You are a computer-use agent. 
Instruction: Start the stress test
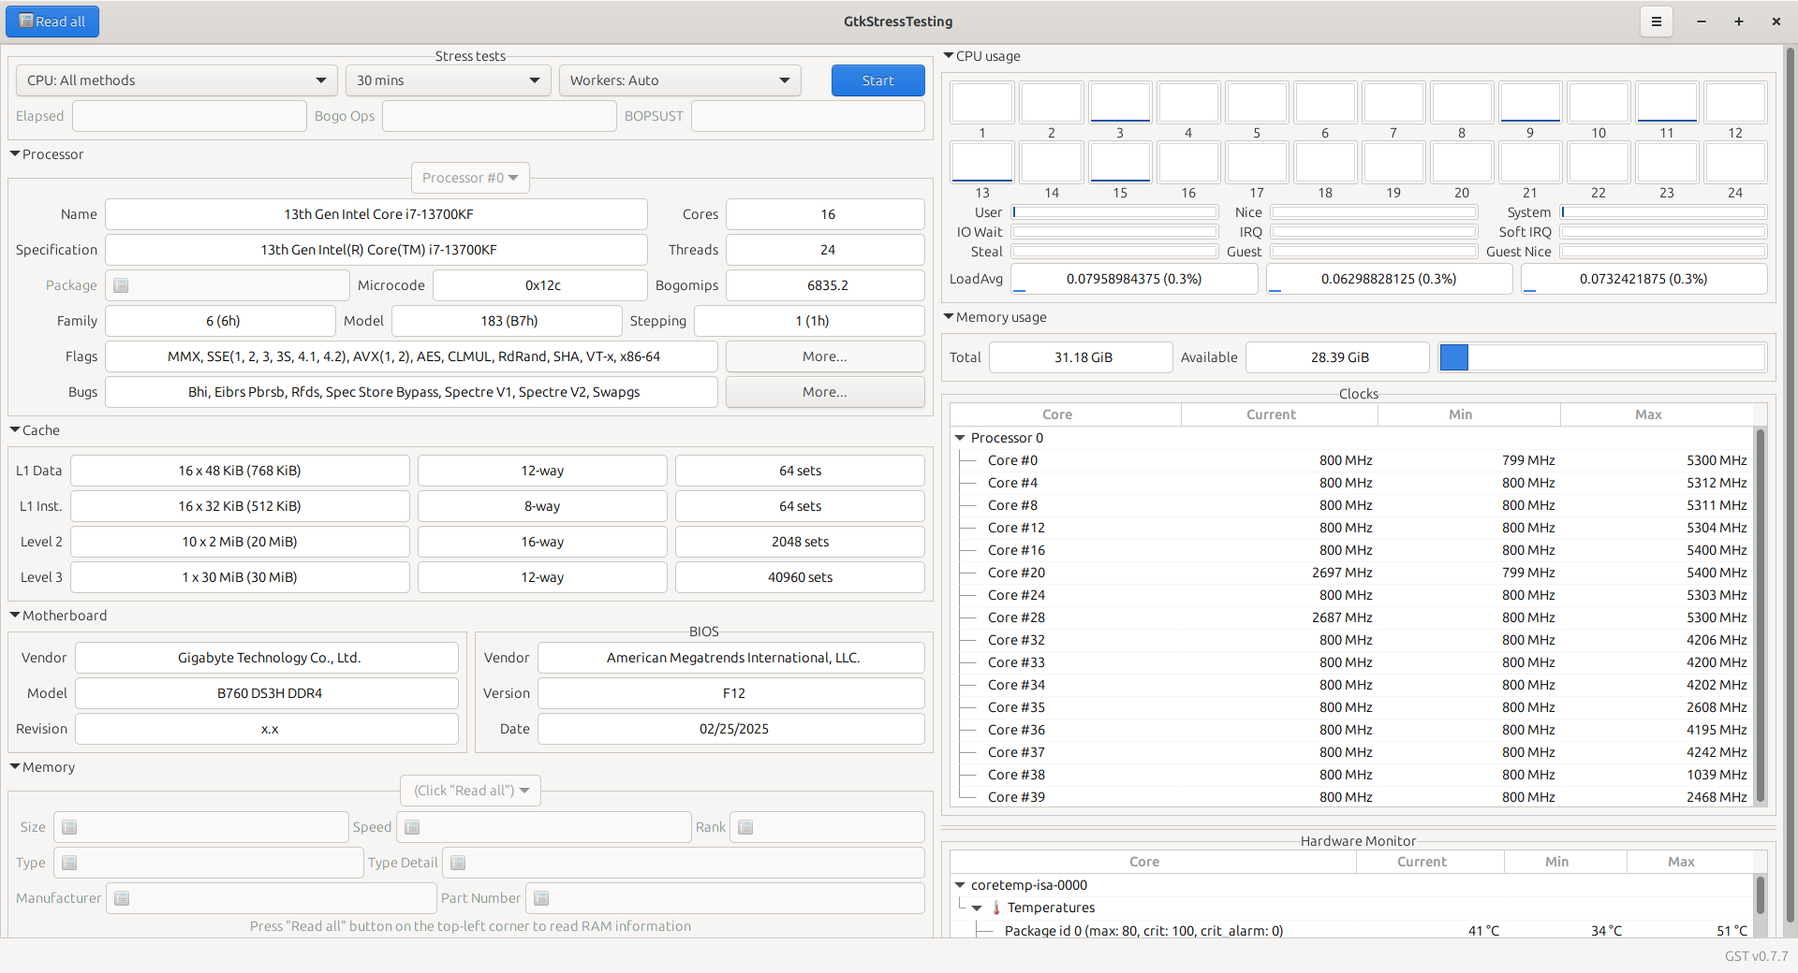pyautogui.click(x=877, y=80)
